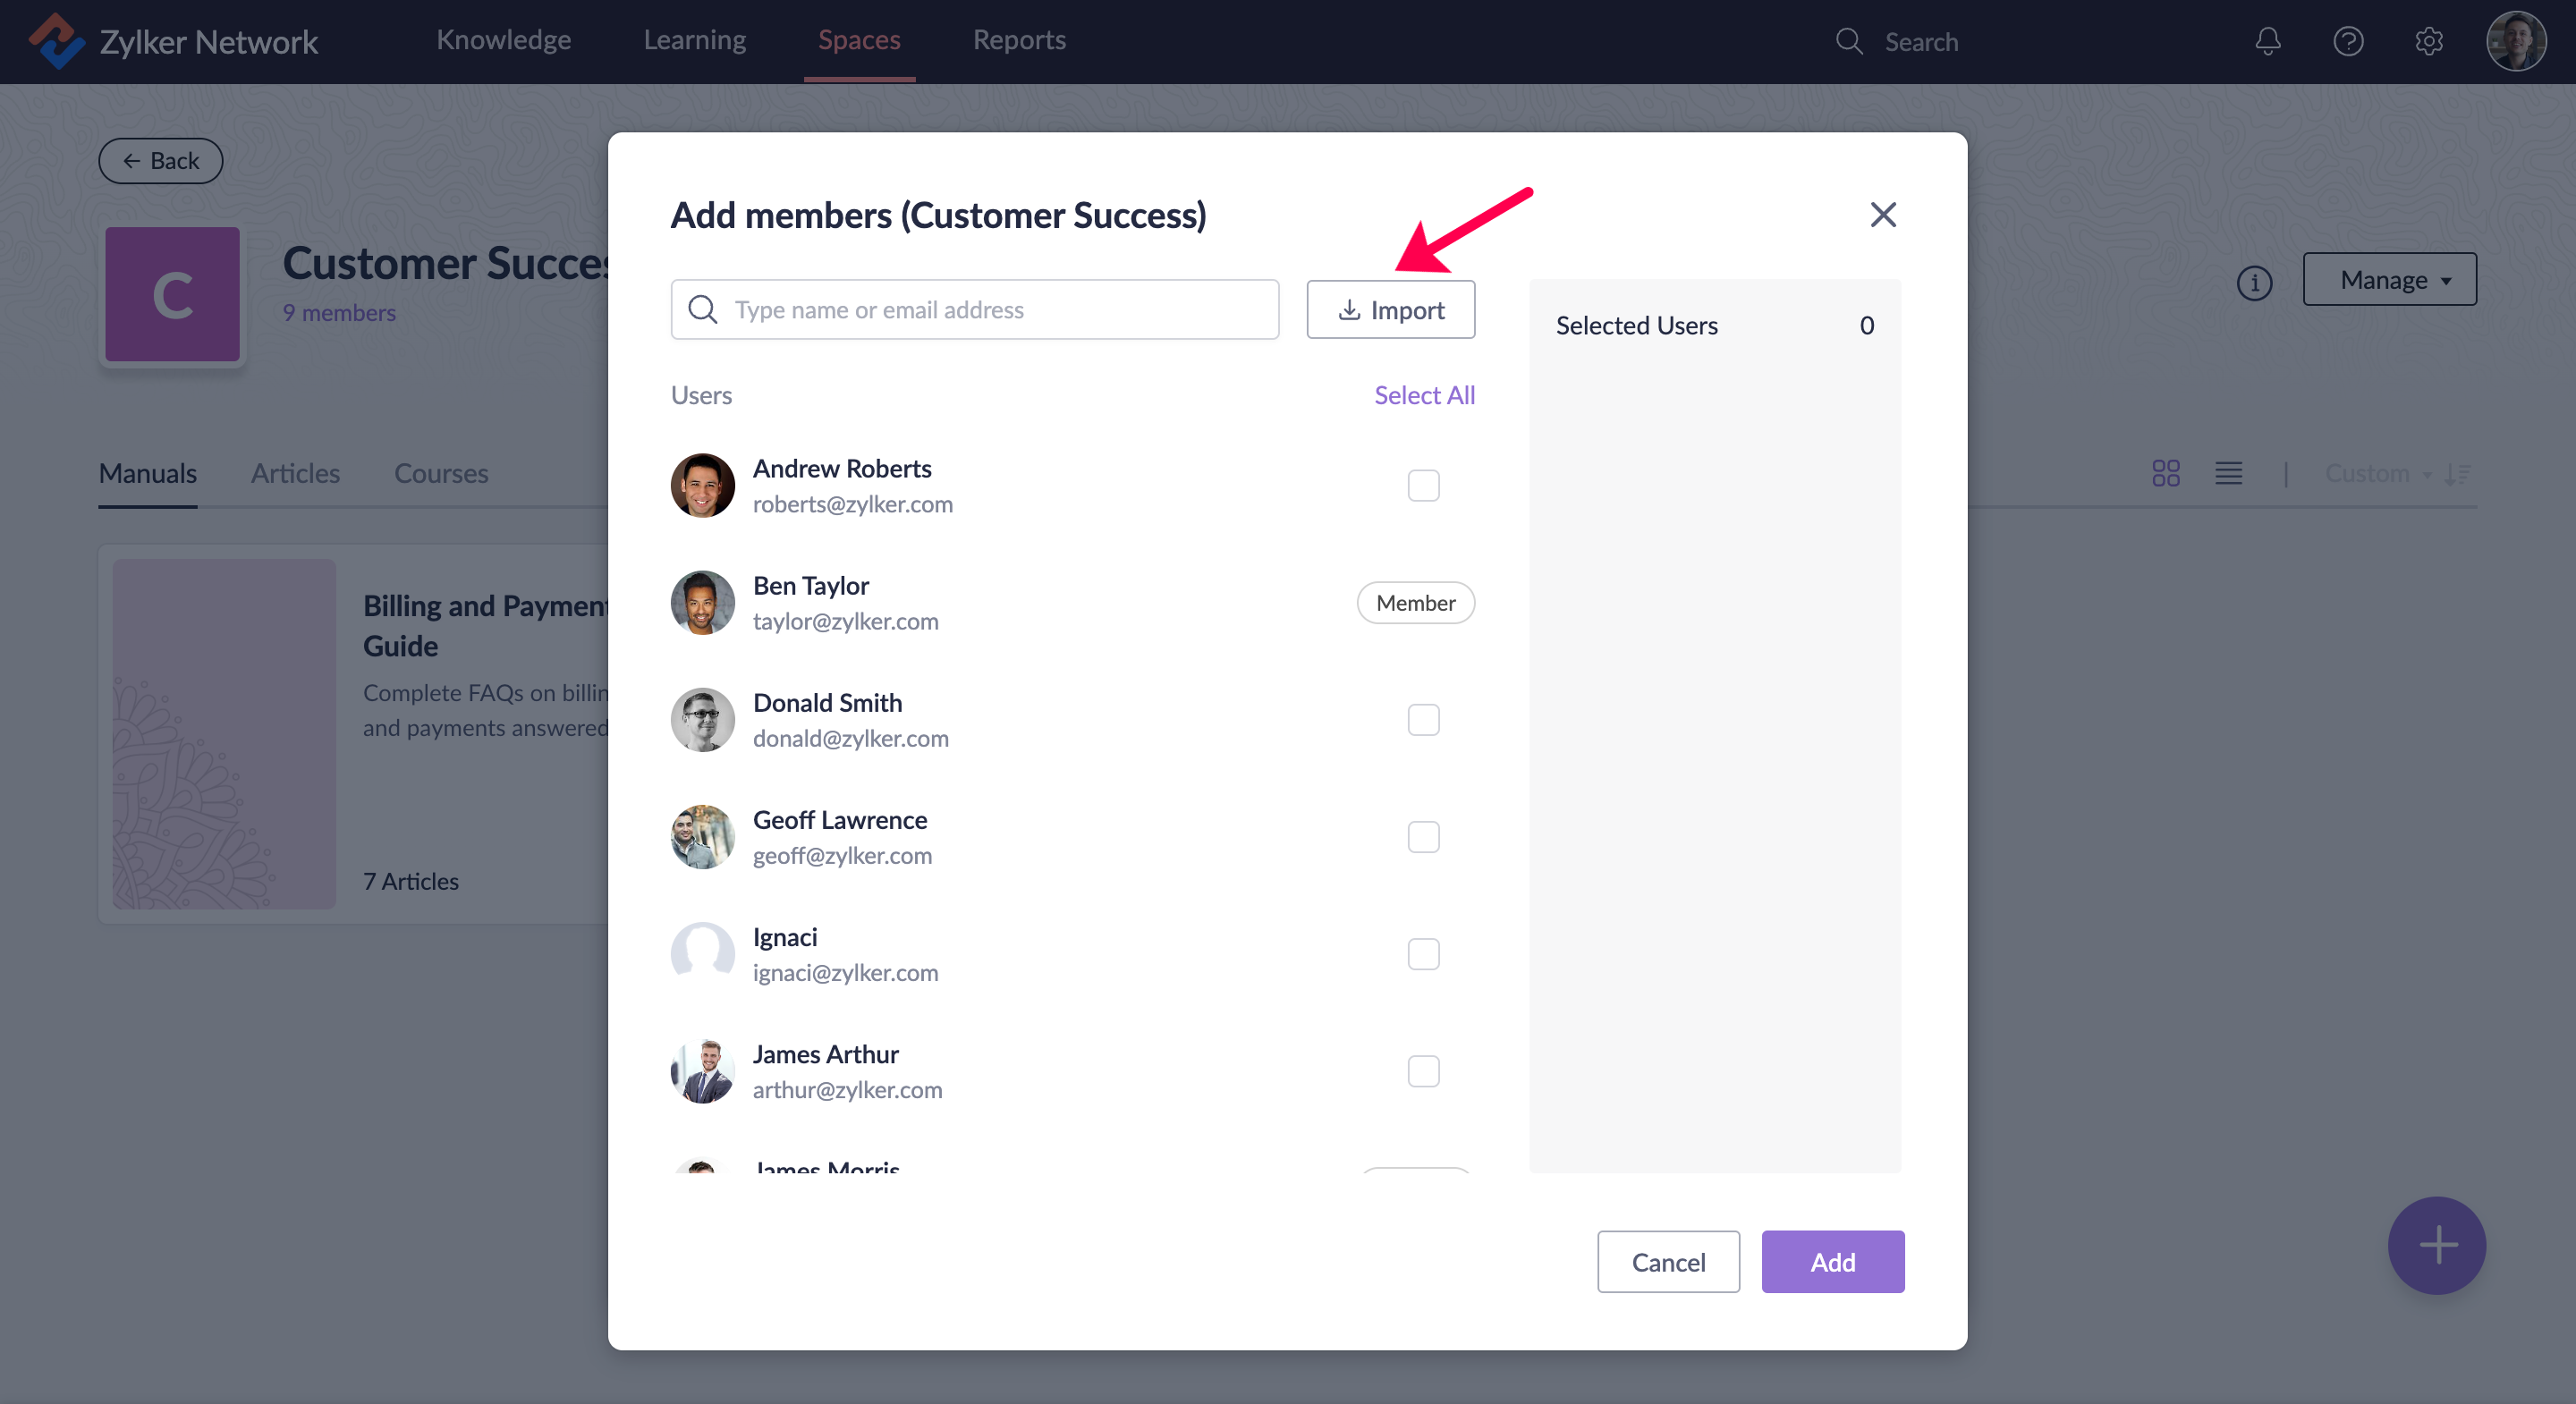Viewport: 2576px width, 1404px height.
Task: Click the notifications bell icon
Action: pyautogui.click(x=2268, y=41)
